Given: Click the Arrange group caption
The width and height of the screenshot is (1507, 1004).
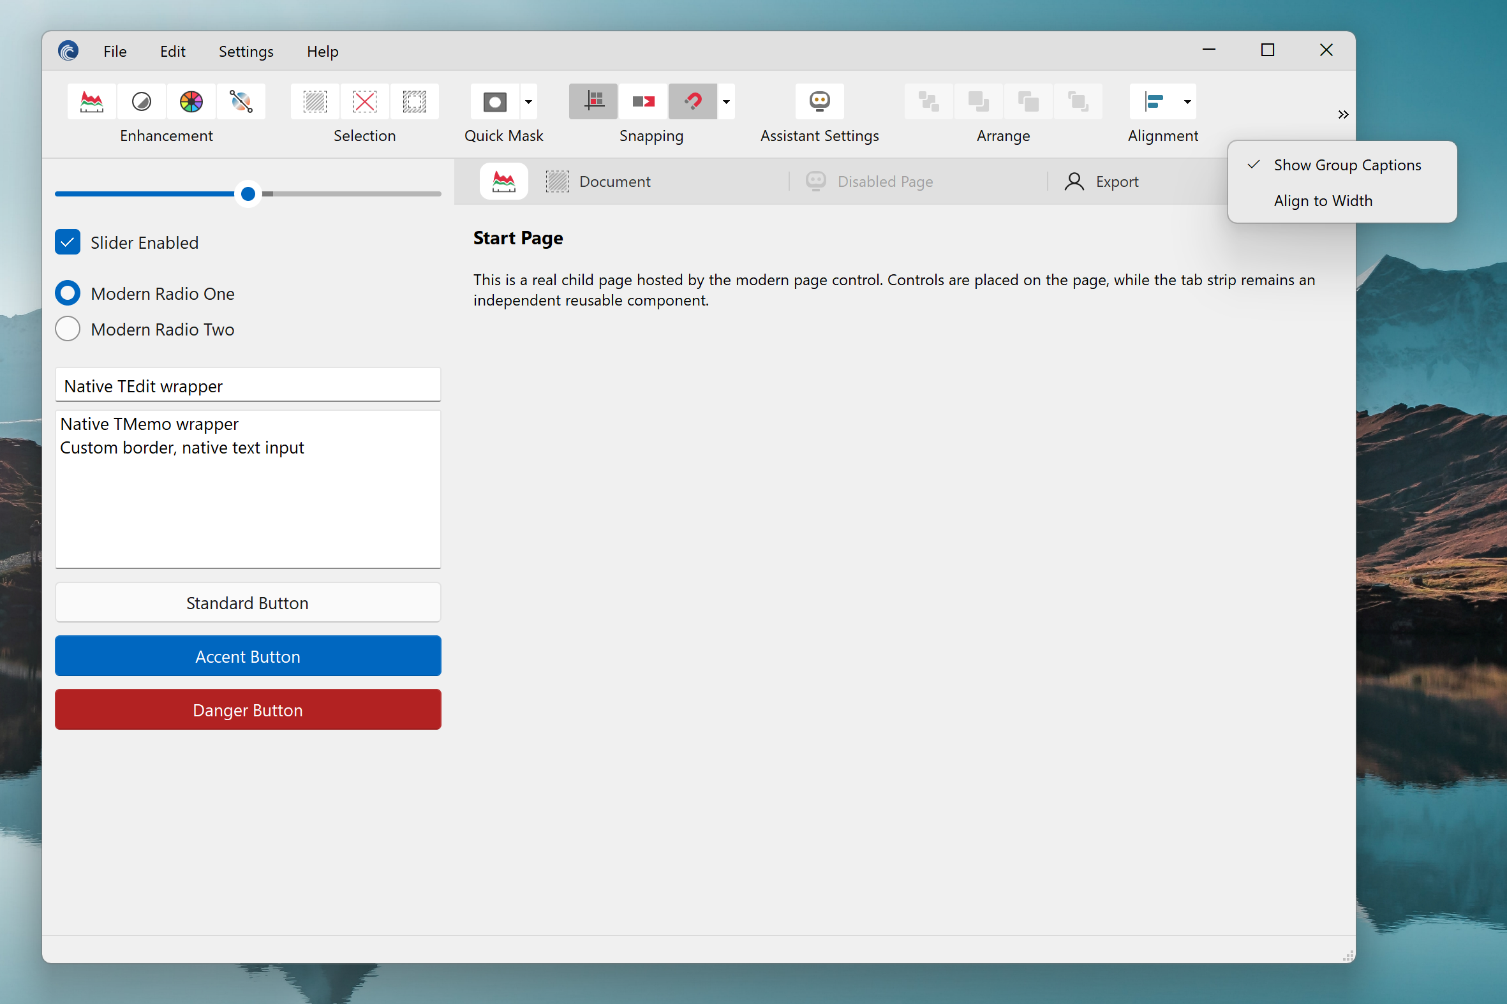Looking at the screenshot, I should pos(1004,136).
